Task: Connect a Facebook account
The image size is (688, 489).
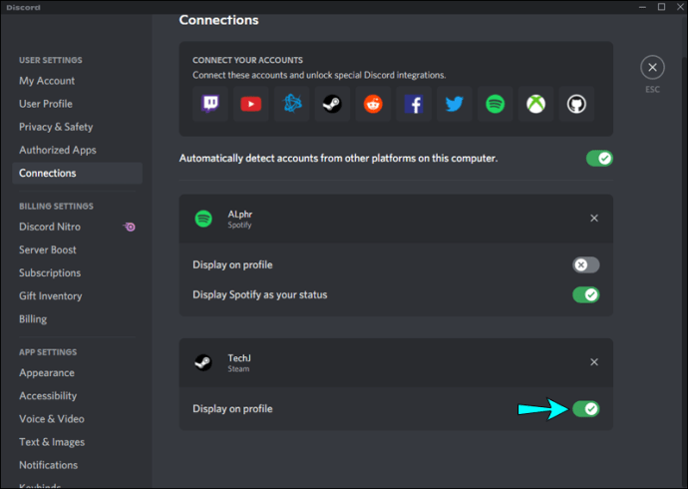Action: click(414, 103)
